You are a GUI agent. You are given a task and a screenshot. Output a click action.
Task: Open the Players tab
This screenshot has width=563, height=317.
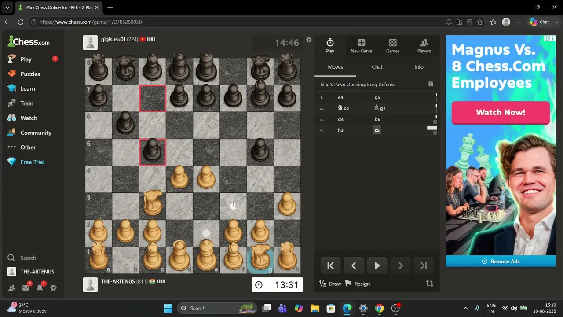tap(424, 46)
